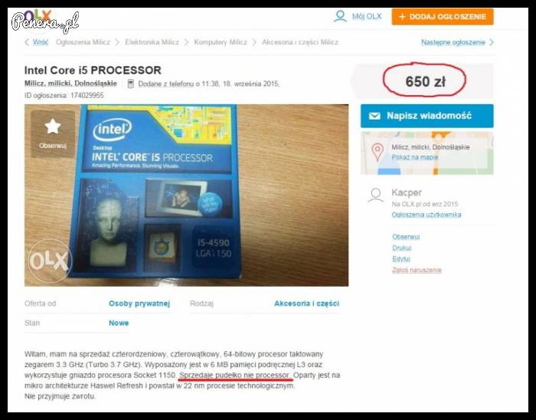Click the envelope icon in Napisz wiadomość

pos(374,116)
